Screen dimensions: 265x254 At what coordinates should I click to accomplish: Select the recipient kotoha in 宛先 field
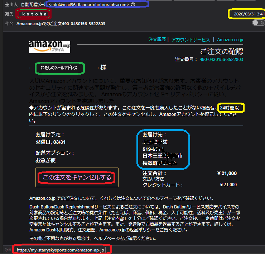click(33, 14)
